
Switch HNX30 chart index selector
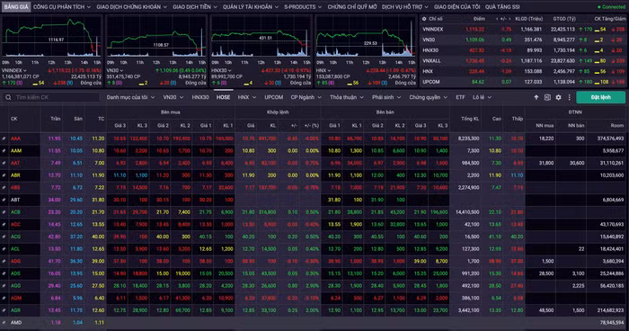pos(221,70)
